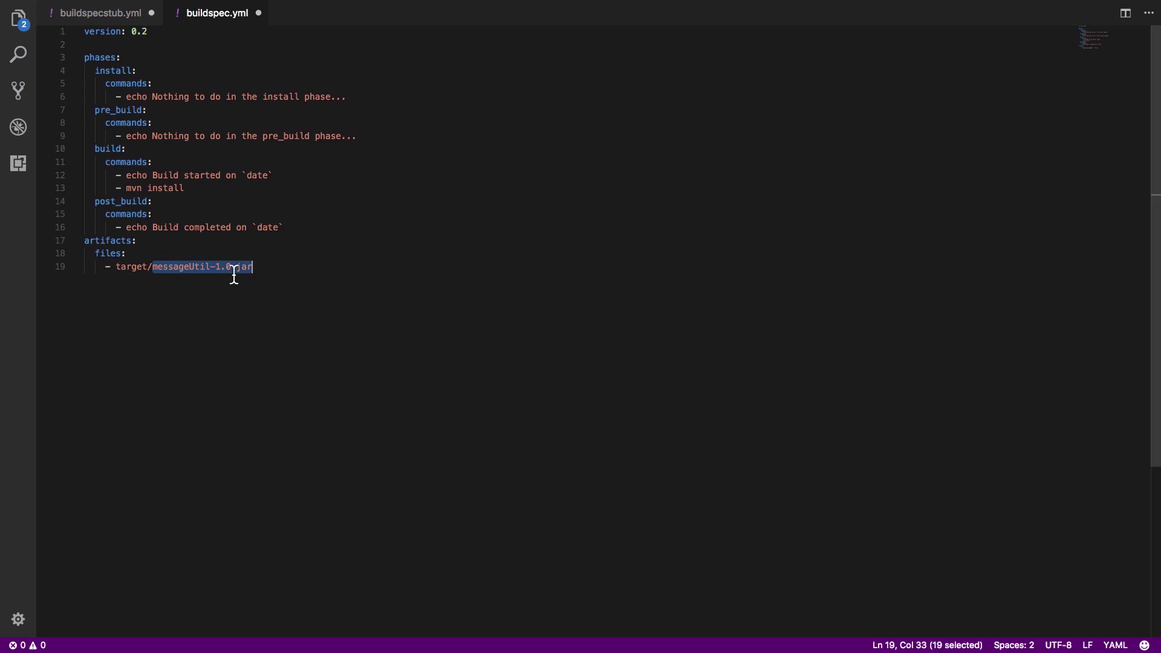The width and height of the screenshot is (1161, 653).
Task: Click the Ln 19, Col 33 indicator
Action: pos(926,645)
